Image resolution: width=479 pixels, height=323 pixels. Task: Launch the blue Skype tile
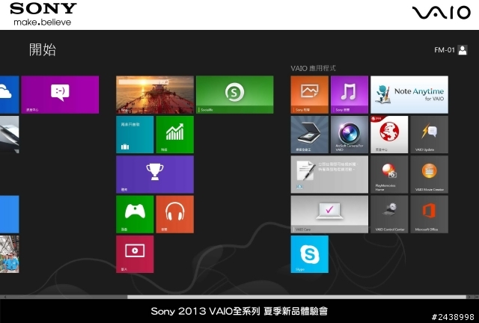click(x=309, y=254)
